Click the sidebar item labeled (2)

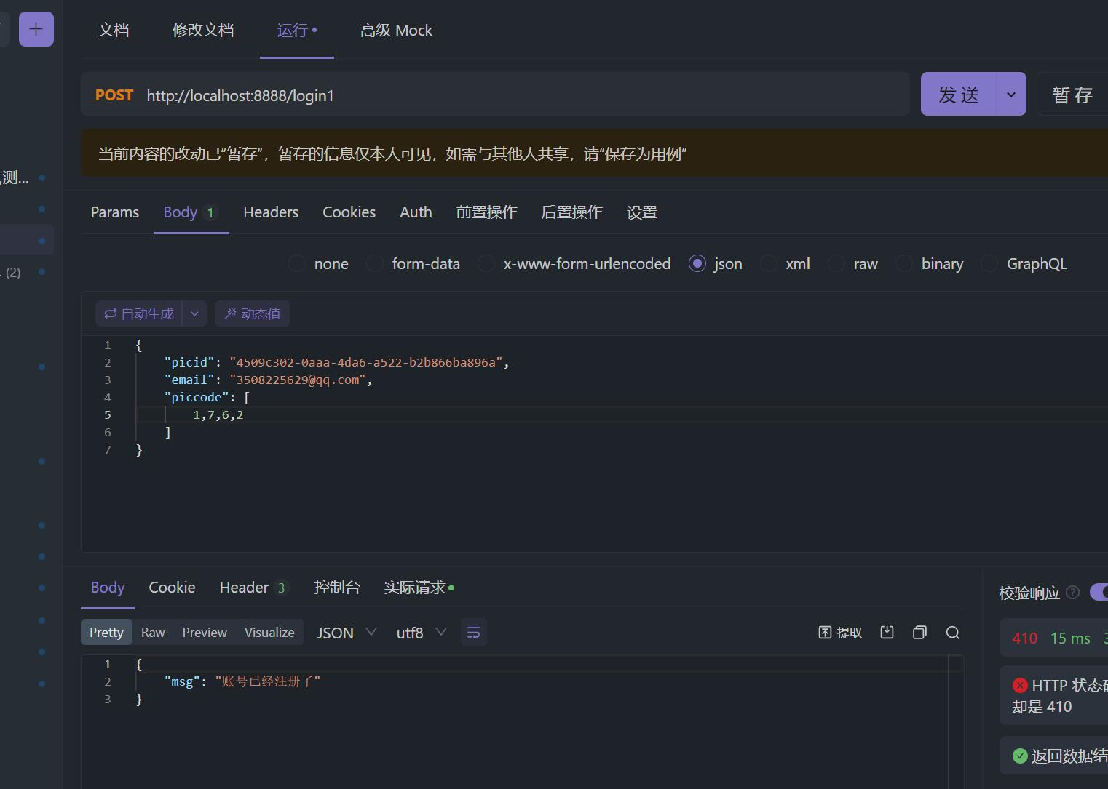coord(13,273)
